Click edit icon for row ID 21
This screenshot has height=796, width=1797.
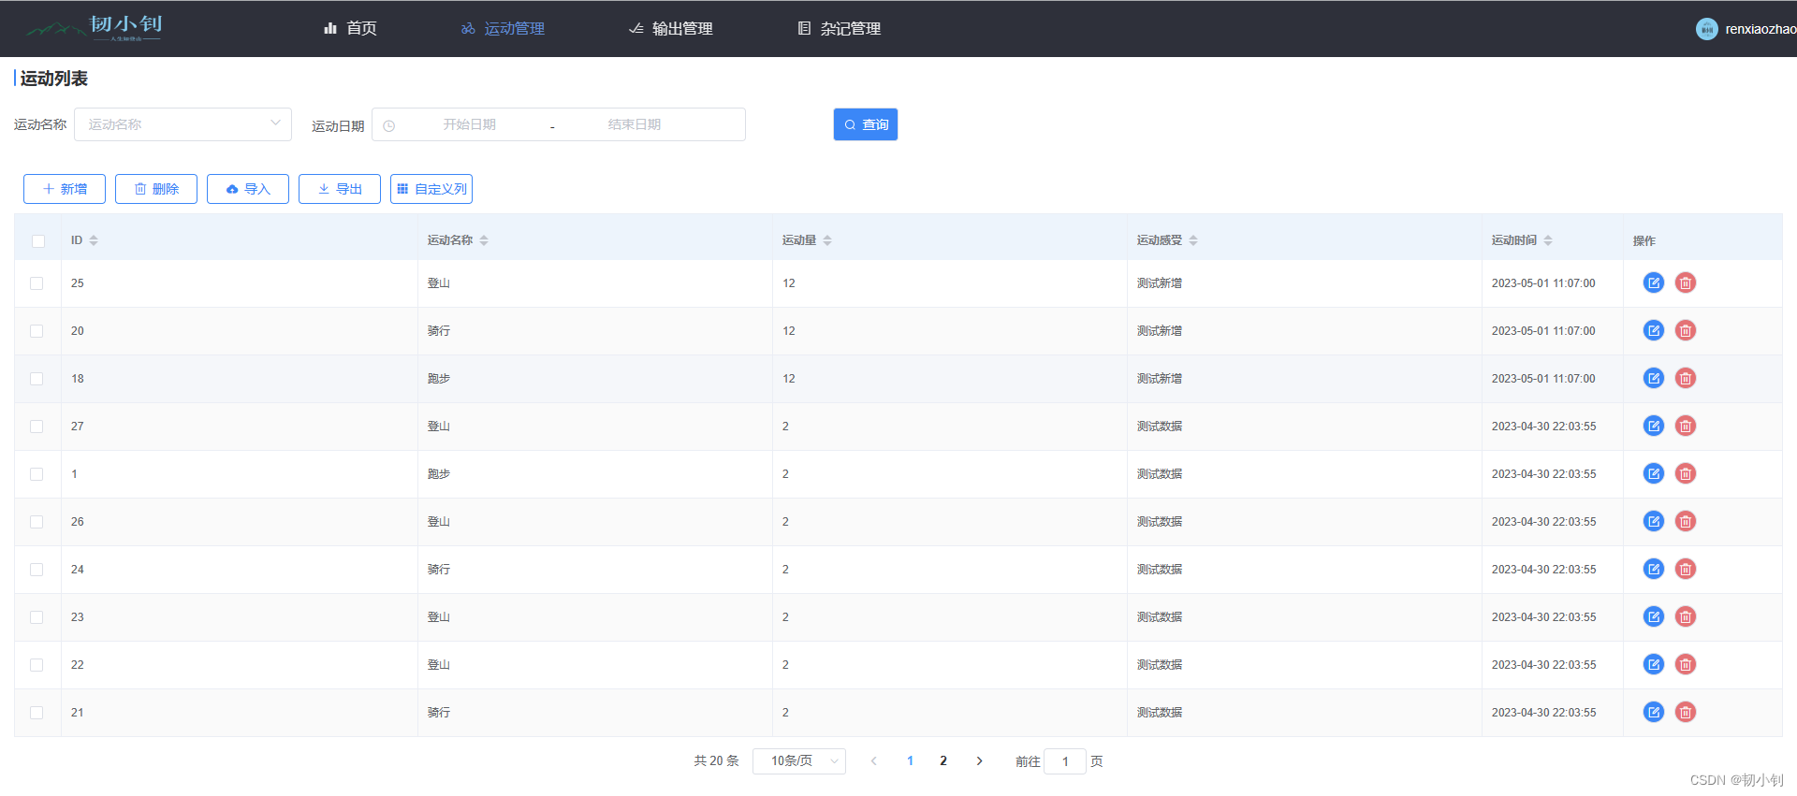[x=1654, y=712]
